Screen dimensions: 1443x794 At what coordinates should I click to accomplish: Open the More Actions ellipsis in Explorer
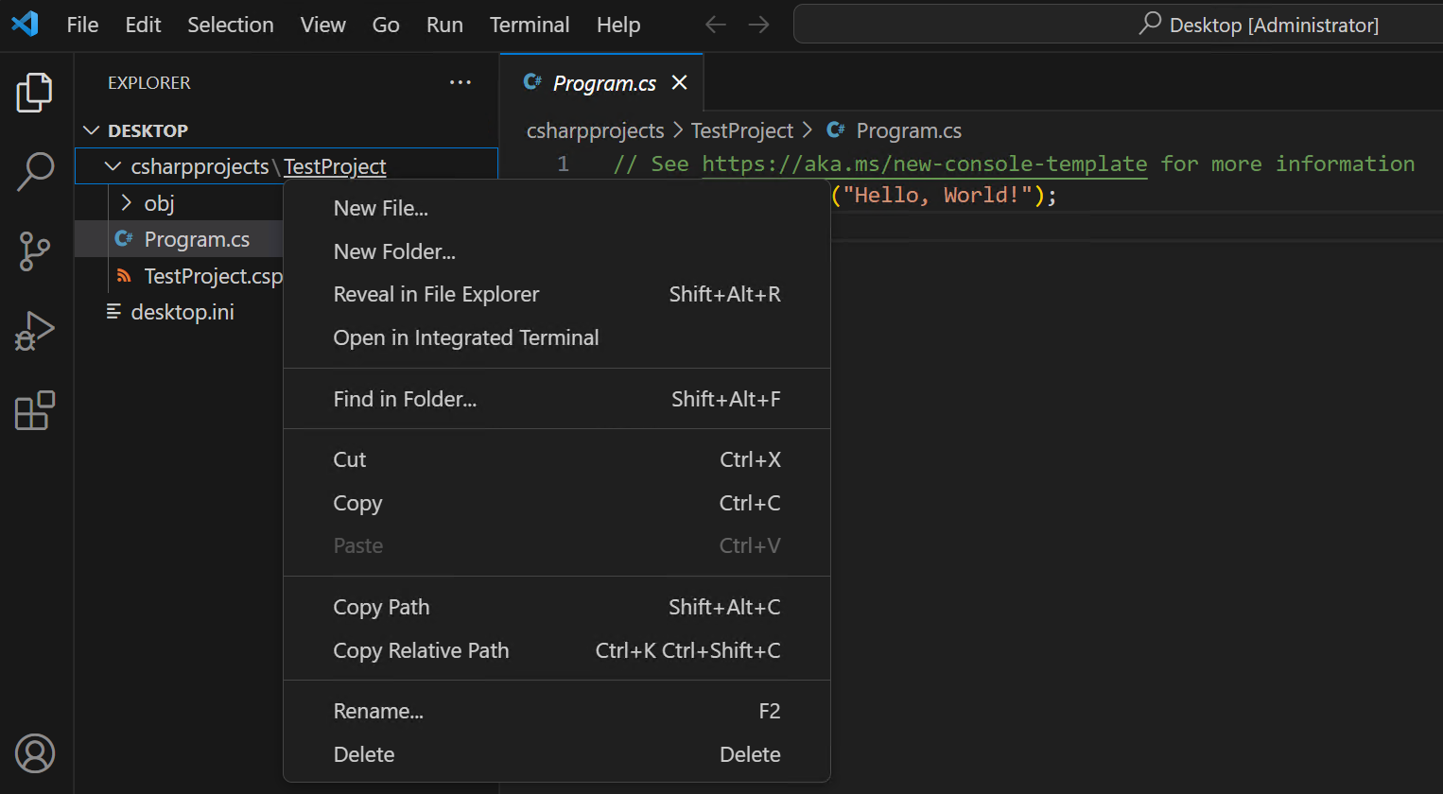[x=461, y=83]
